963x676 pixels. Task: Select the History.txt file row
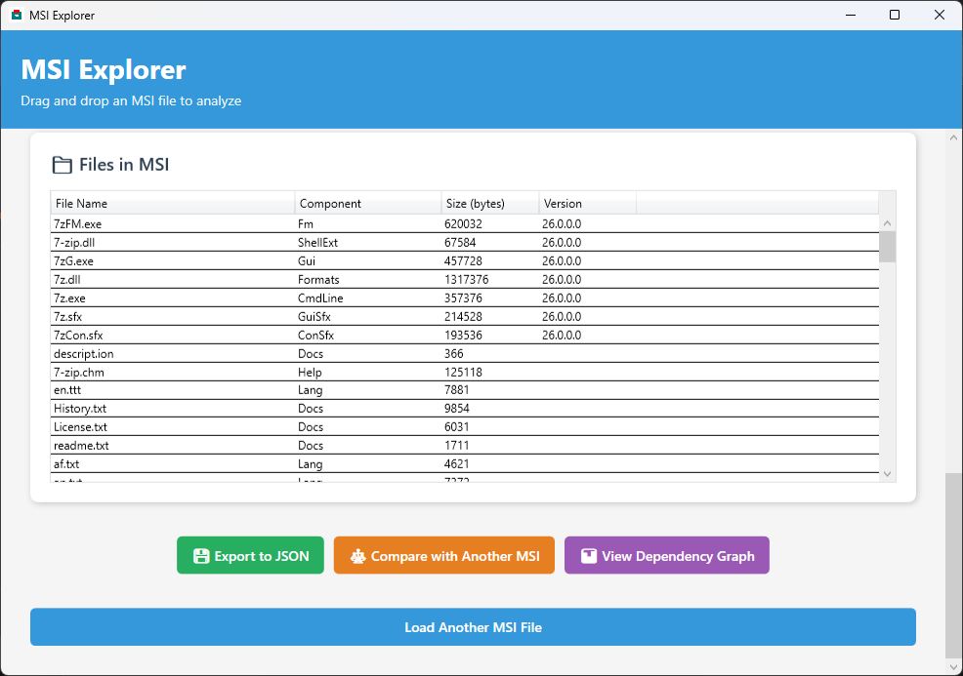pos(465,409)
